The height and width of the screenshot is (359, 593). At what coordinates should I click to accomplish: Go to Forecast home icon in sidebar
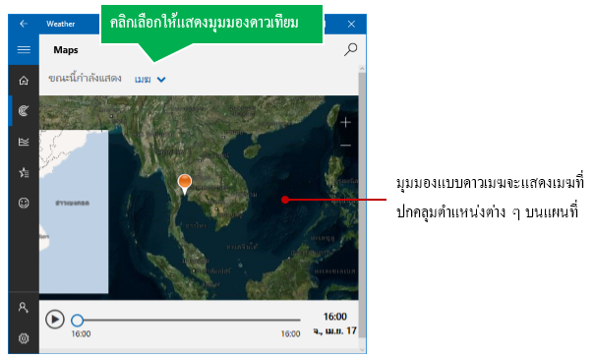pos(24,81)
